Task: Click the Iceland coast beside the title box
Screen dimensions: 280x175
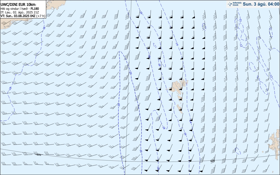Action: coord(55,5)
